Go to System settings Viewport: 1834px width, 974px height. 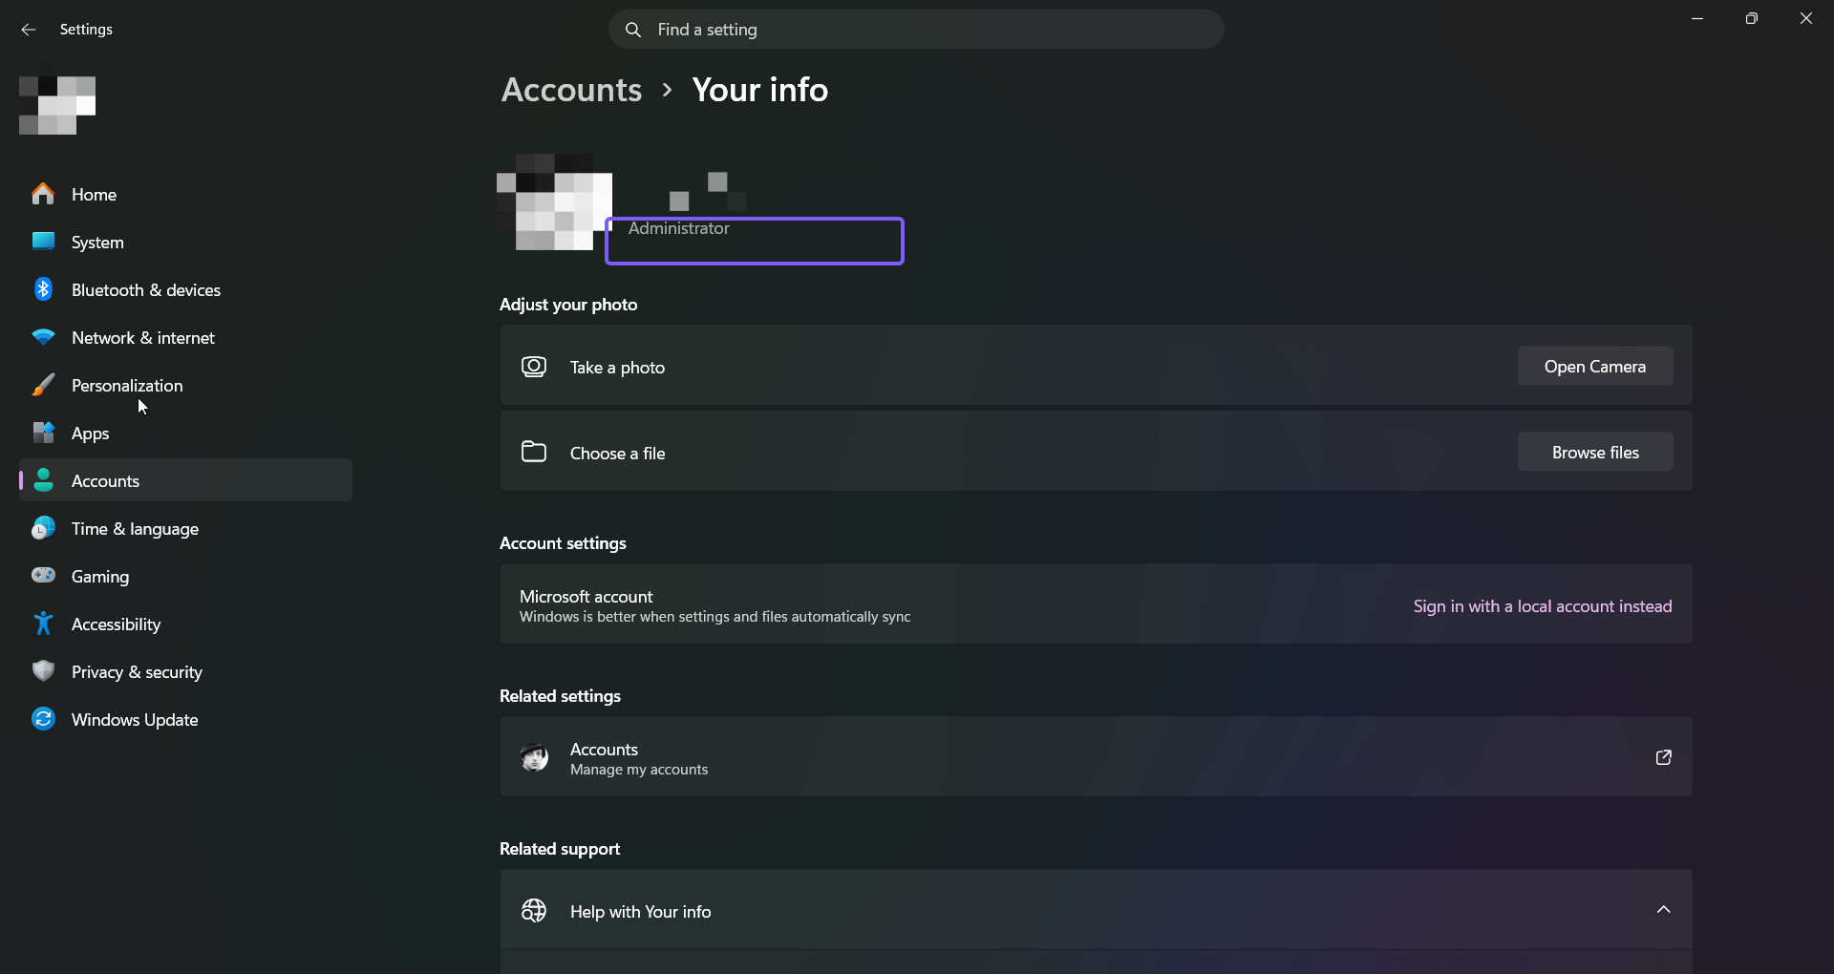[x=185, y=242]
